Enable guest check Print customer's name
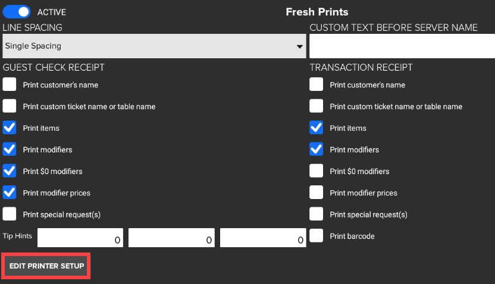This screenshot has width=495, height=284. coord(10,84)
